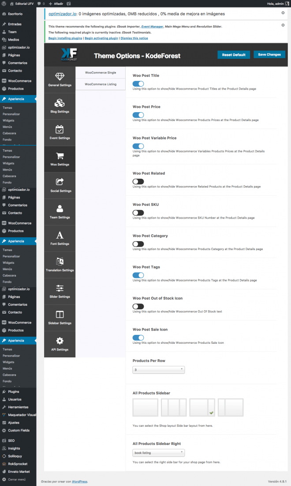Open Editorial UFV site menu
The image size is (291, 486).
pyautogui.click(x=22, y=4)
